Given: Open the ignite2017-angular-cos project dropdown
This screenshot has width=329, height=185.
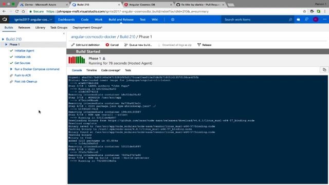Looking at the screenshot, I should tap(33, 20).
